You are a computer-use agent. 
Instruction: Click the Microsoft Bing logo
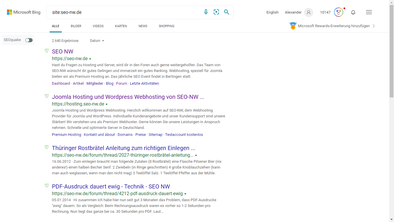(24, 12)
